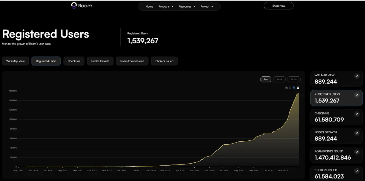
Task: Expand the Project dropdown menu
Action: click(x=207, y=6)
